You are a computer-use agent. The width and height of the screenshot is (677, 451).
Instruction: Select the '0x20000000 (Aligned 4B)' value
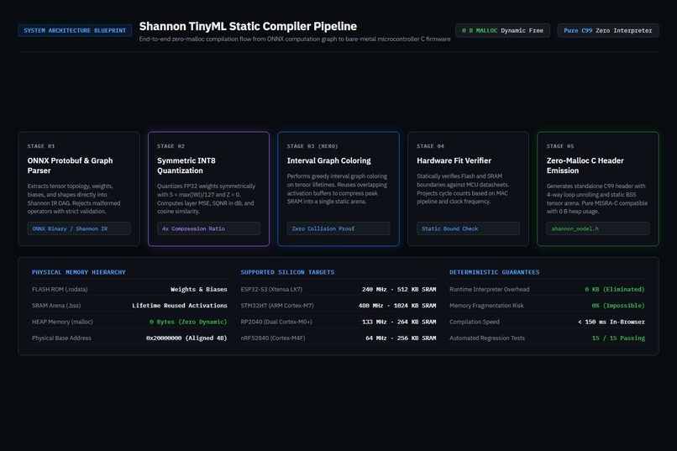pyautogui.click(x=186, y=338)
